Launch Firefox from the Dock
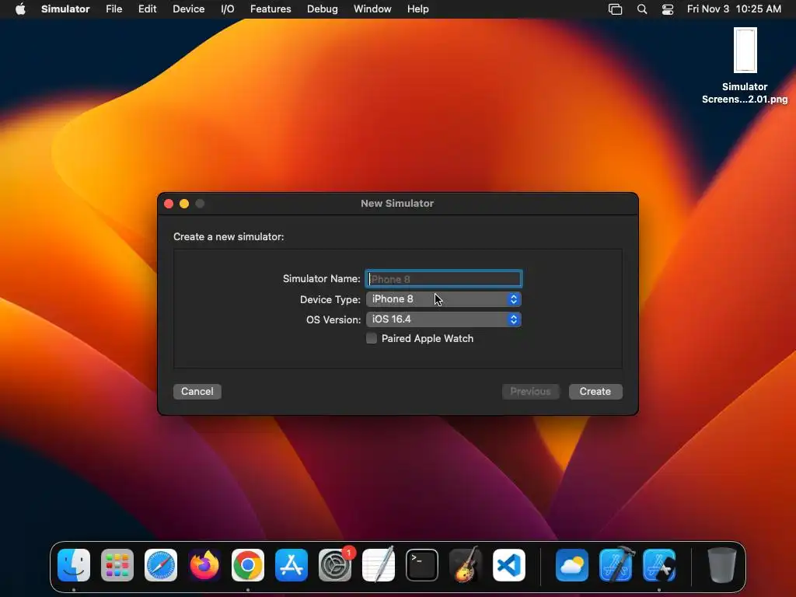 [x=204, y=565]
